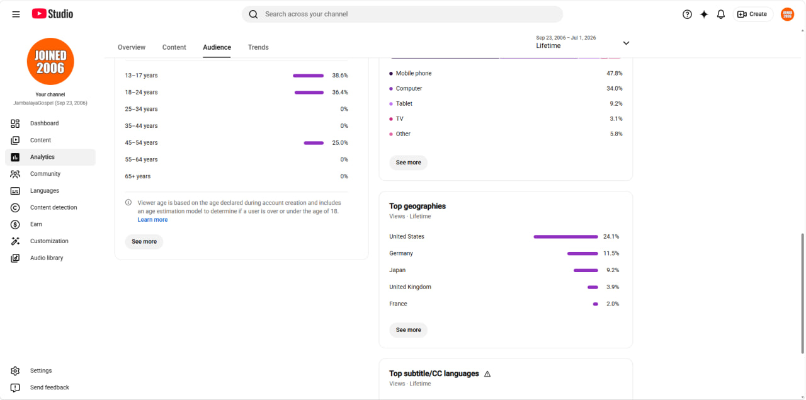Switch to the Trends tab
Image resolution: width=806 pixels, height=400 pixels.
(258, 47)
